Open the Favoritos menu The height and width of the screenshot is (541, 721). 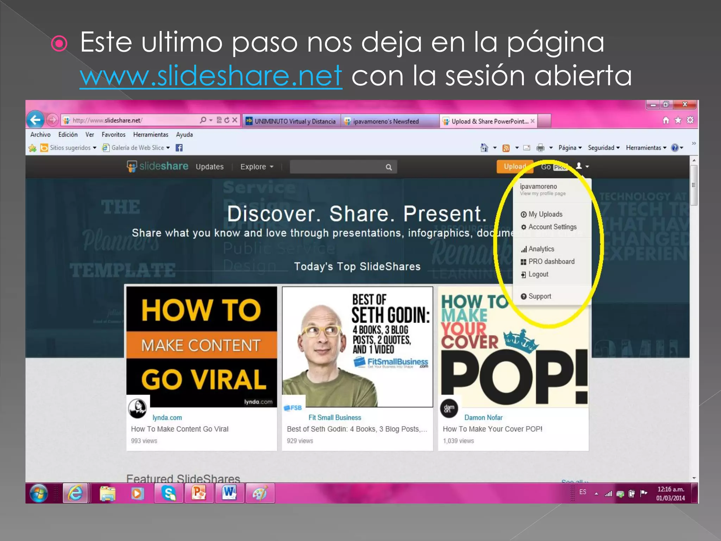pos(113,135)
